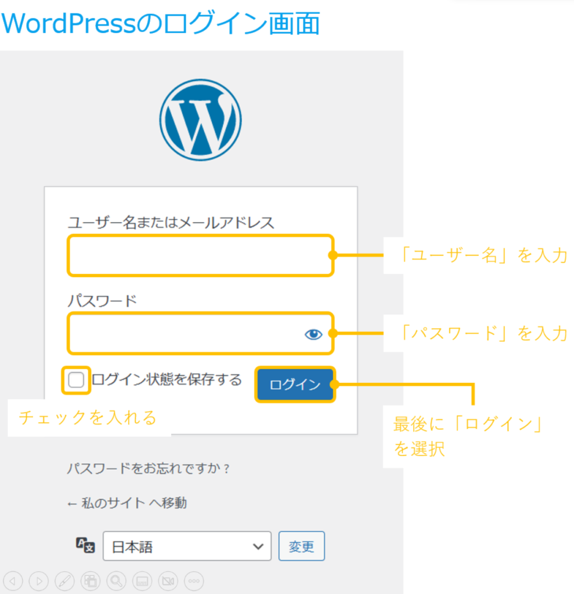
Task: Open the 日本語 language dropdown
Action: click(x=187, y=546)
